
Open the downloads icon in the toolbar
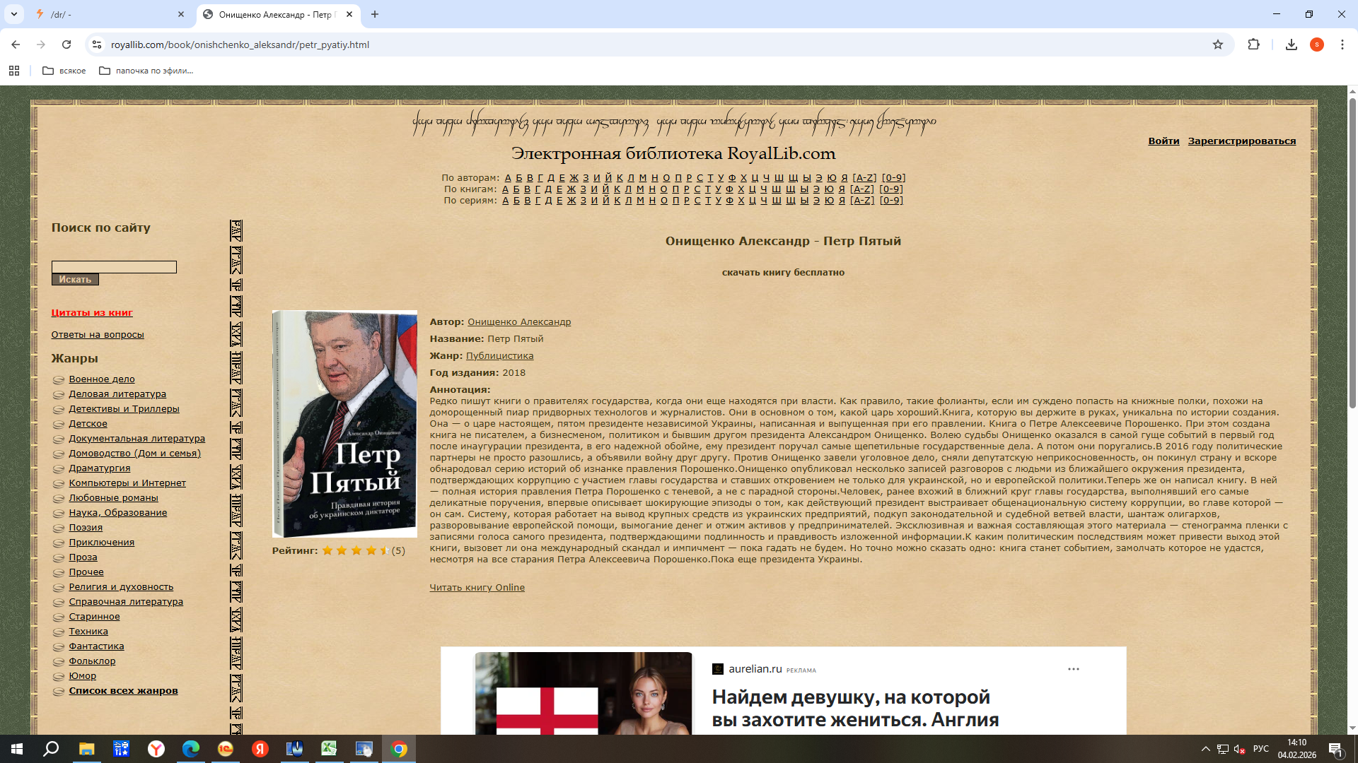pyautogui.click(x=1291, y=45)
